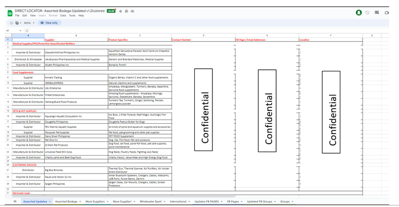Open the filter views icon in toolbar
The height and width of the screenshot is (207, 399).
17,23
